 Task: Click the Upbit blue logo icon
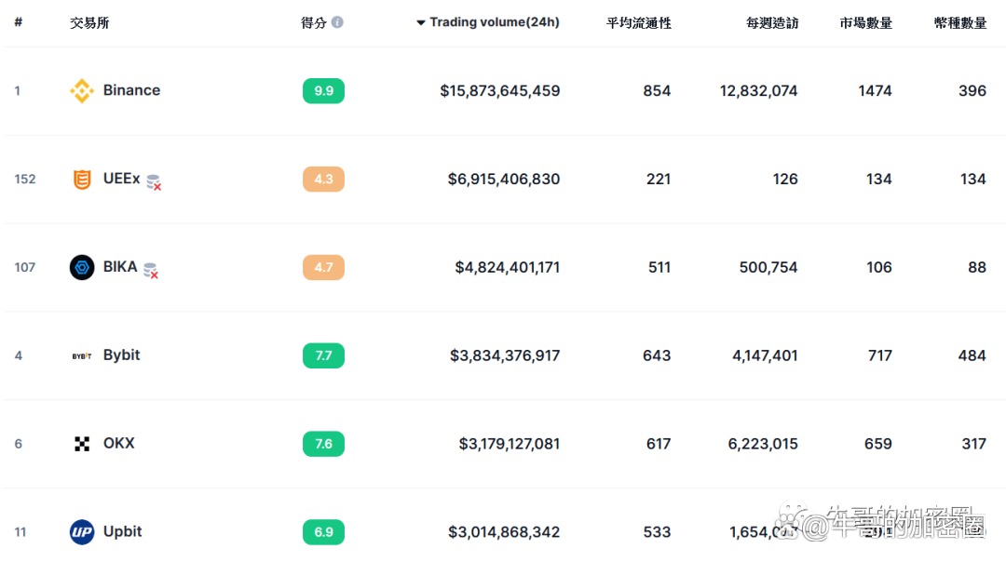click(x=81, y=532)
